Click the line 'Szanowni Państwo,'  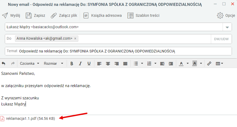[x=18, y=73]
